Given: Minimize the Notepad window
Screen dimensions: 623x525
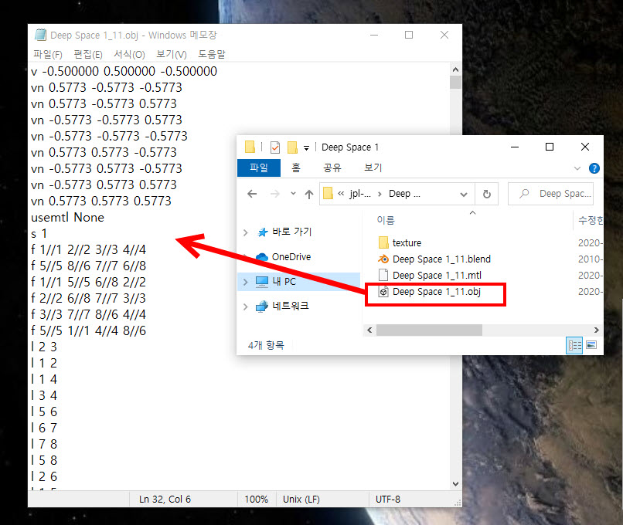Looking at the screenshot, I should pyautogui.click(x=374, y=35).
